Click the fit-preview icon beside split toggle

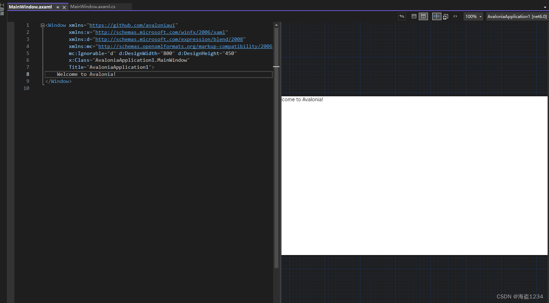pos(446,17)
